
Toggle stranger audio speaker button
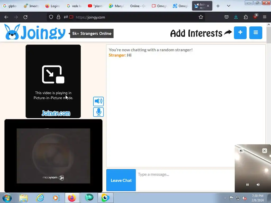click(x=98, y=101)
